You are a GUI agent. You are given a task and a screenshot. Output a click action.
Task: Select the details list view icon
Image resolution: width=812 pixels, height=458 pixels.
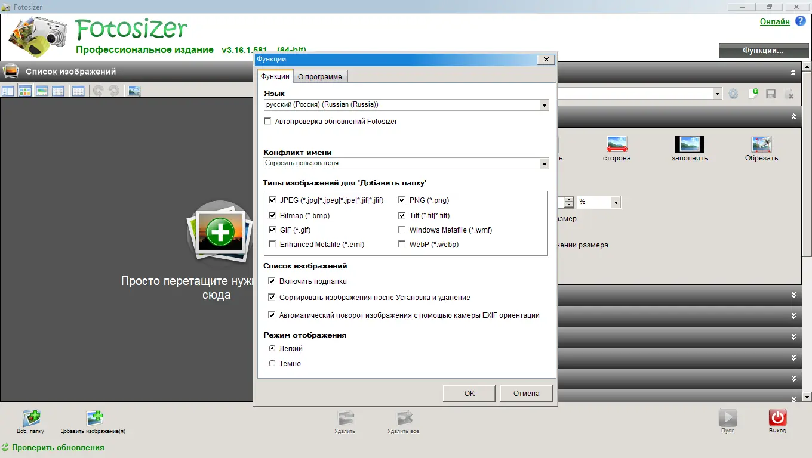[x=8, y=91]
